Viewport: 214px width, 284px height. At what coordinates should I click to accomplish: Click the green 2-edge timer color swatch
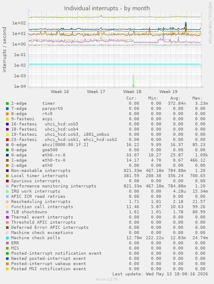coord(7,103)
